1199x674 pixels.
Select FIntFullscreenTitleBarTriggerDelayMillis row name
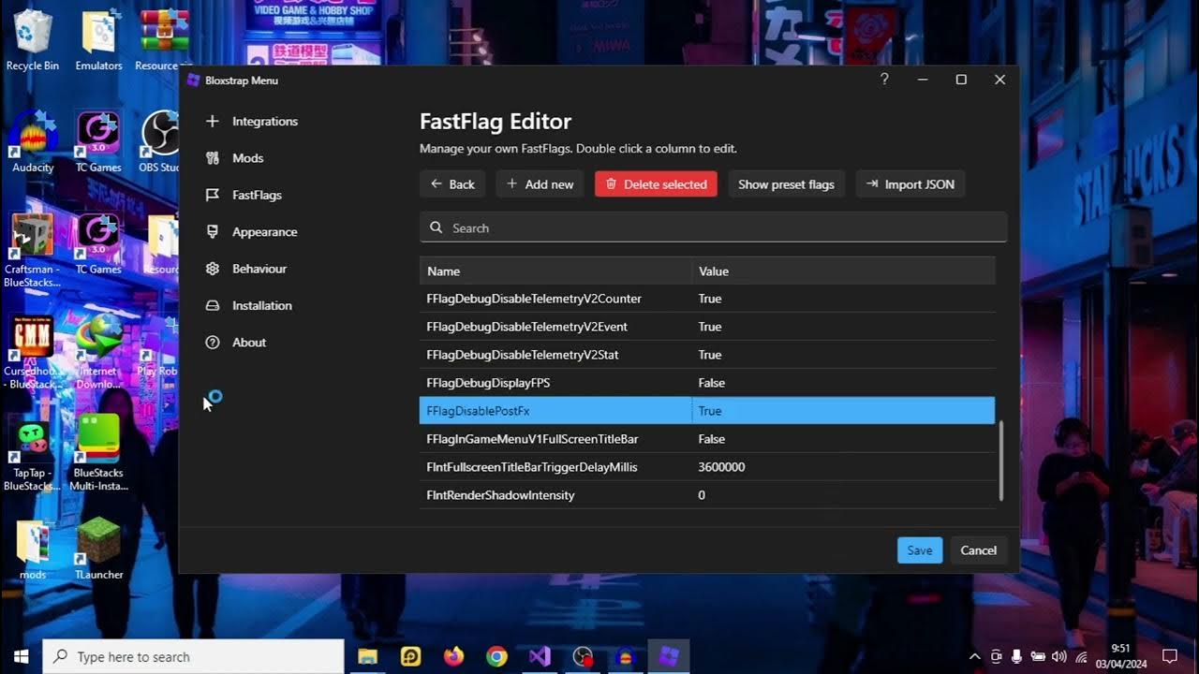tap(532, 467)
